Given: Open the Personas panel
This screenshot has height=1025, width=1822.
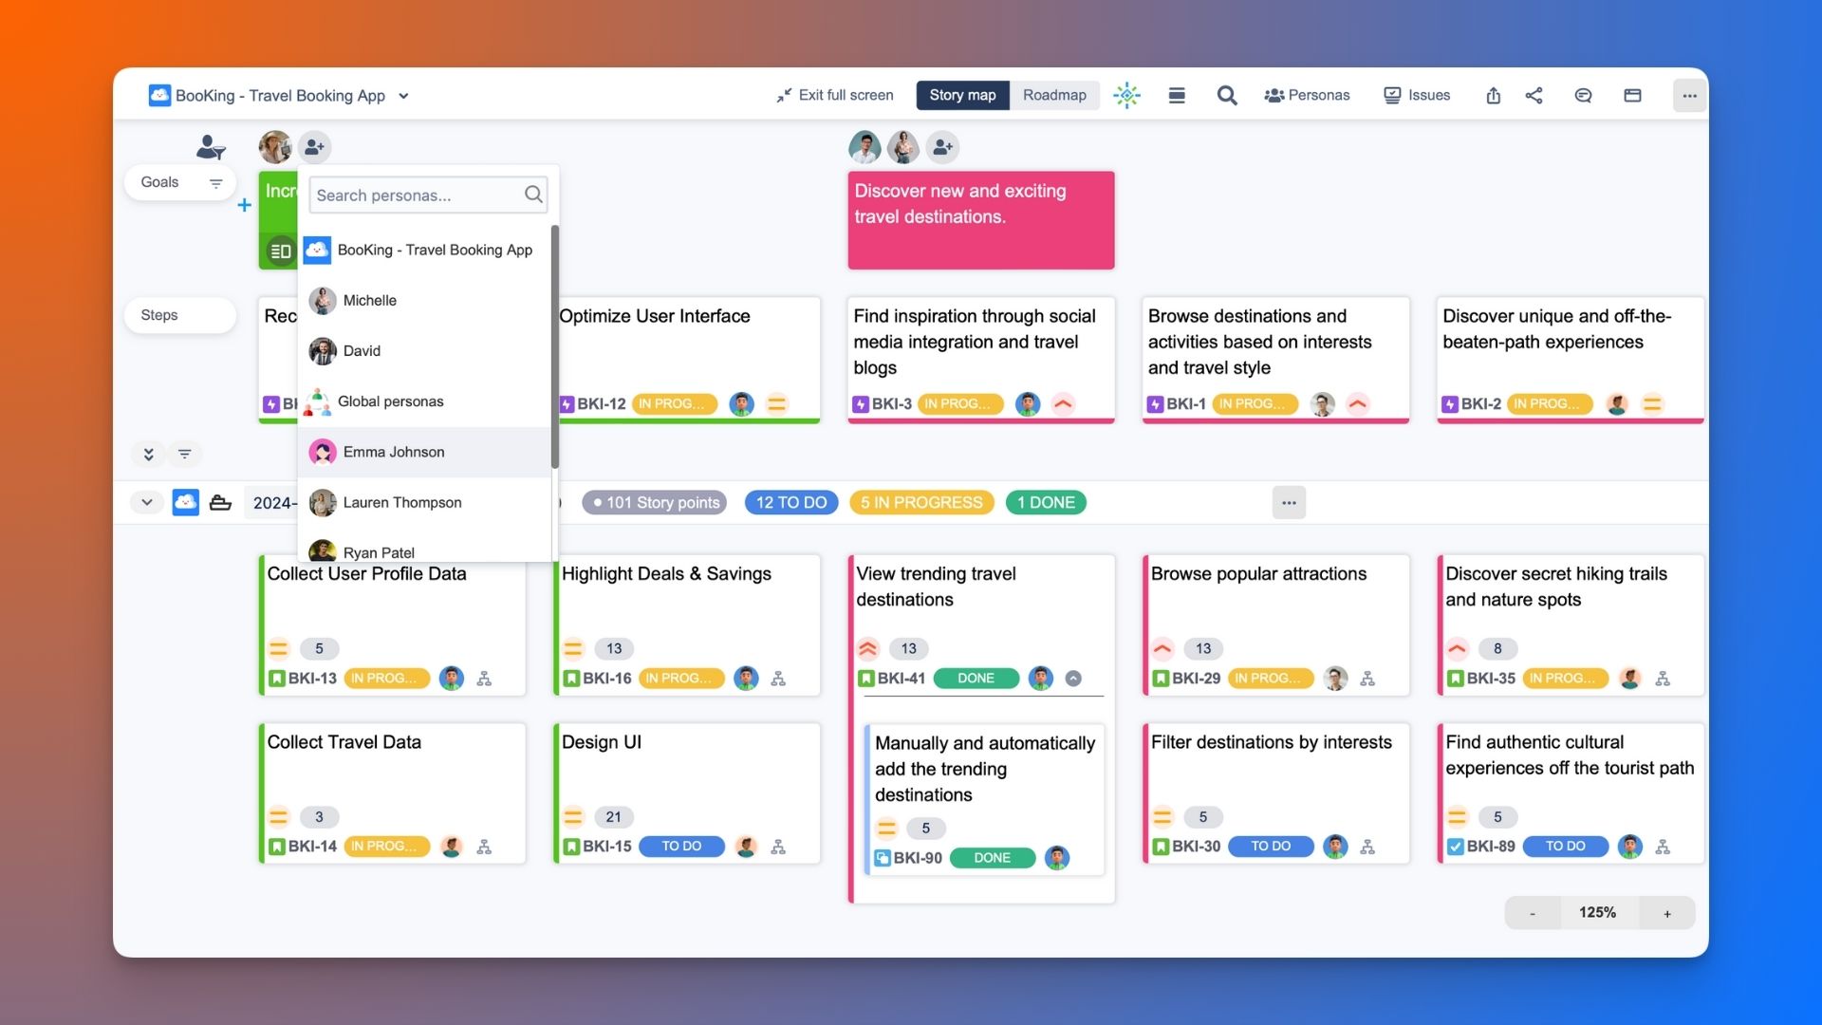Looking at the screenshot, I should click(x=1307, y=95).
